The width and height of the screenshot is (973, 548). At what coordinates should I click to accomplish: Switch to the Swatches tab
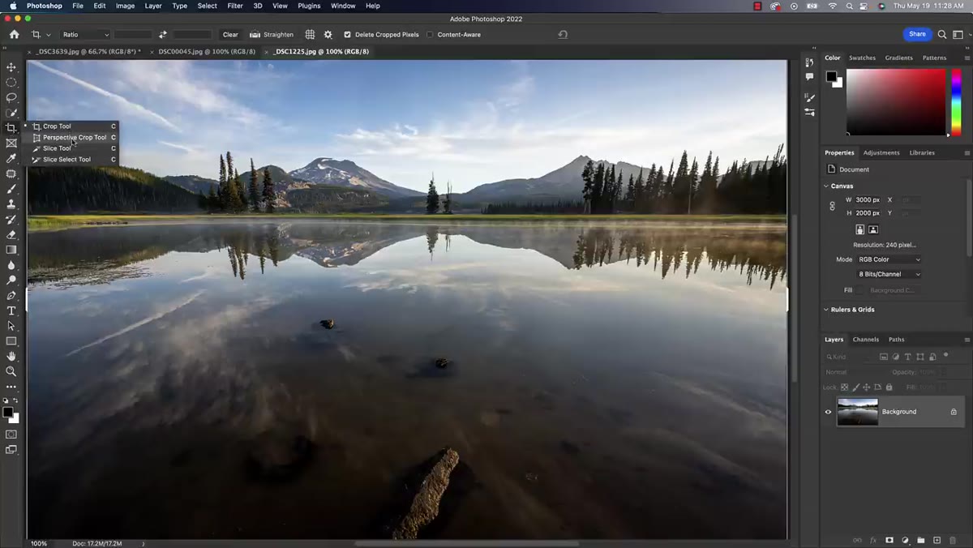pyautogui.click(x=862, y=58)
